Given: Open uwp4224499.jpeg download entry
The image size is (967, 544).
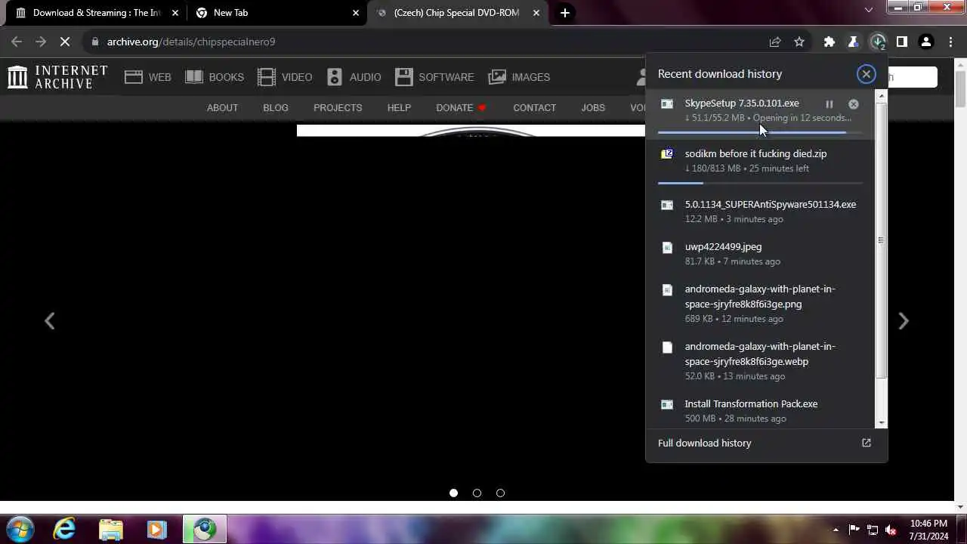Looking at the screenshot, I should coord(760,254).
